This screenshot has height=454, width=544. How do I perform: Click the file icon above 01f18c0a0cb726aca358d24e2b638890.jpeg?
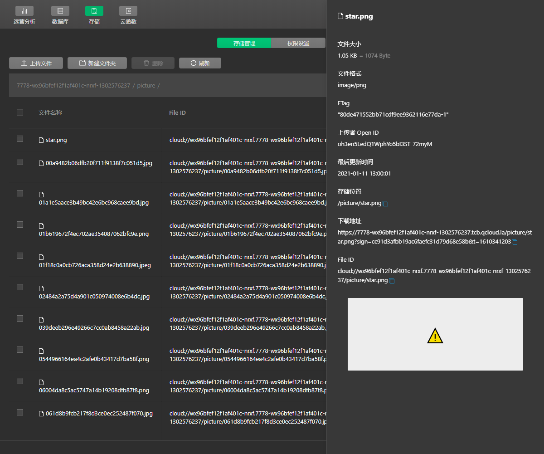point(41,257)
